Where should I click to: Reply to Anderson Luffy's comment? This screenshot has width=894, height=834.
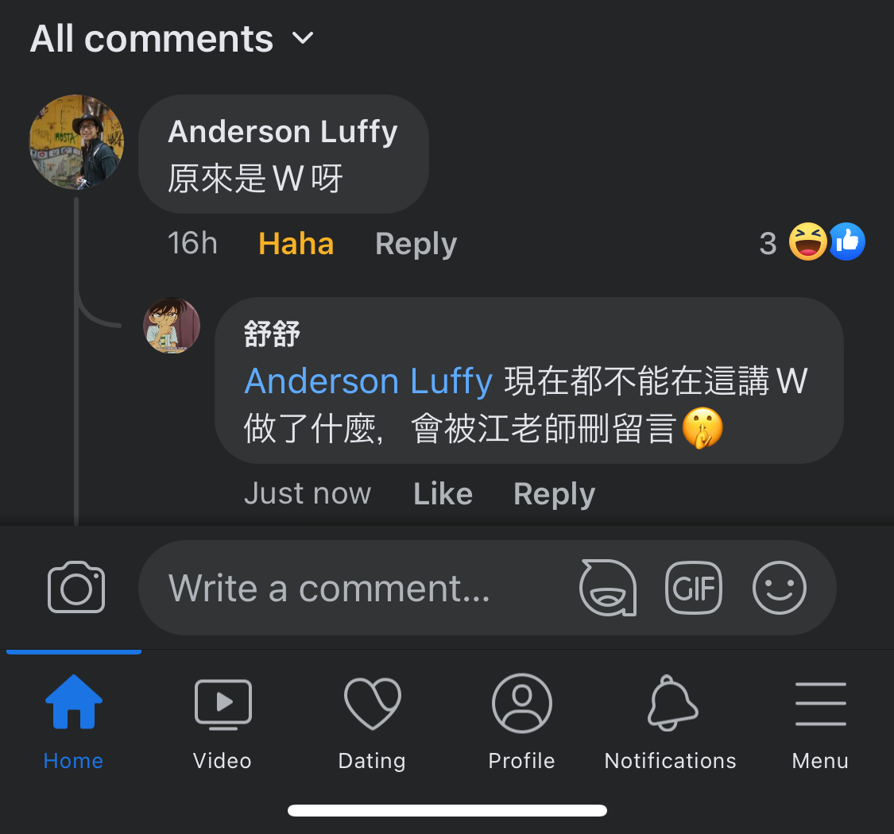[x=416, y=244]
